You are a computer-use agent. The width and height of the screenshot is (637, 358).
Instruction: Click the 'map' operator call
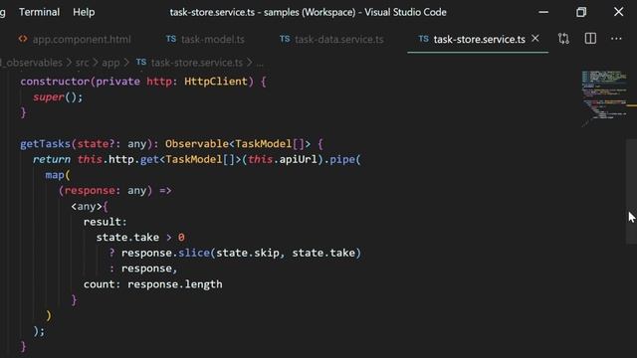(55, 175)
